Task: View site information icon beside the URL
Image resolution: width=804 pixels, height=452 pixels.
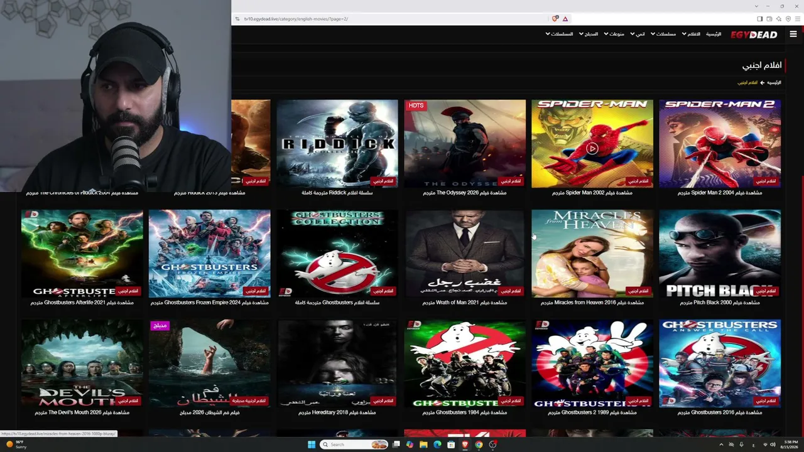Action: pyautogui.click(x=237, y=19)
